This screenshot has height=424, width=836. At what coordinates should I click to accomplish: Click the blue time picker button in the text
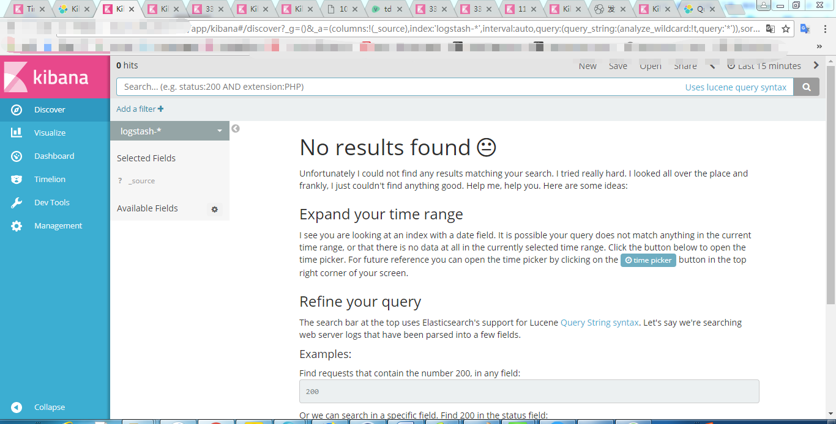pos(648,260)
